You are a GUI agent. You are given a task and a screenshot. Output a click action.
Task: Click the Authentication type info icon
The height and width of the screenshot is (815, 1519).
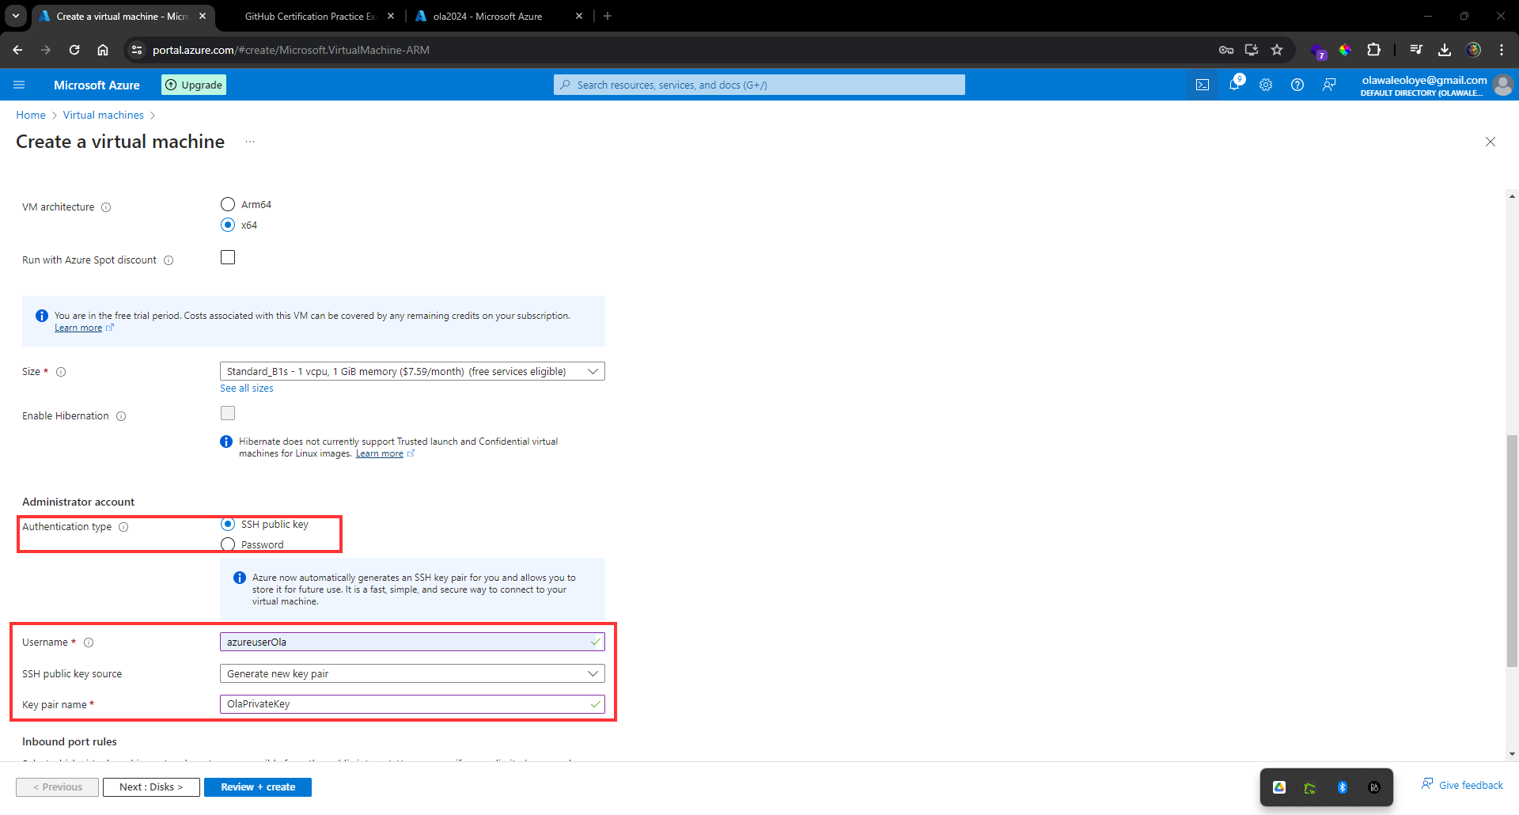123,527
